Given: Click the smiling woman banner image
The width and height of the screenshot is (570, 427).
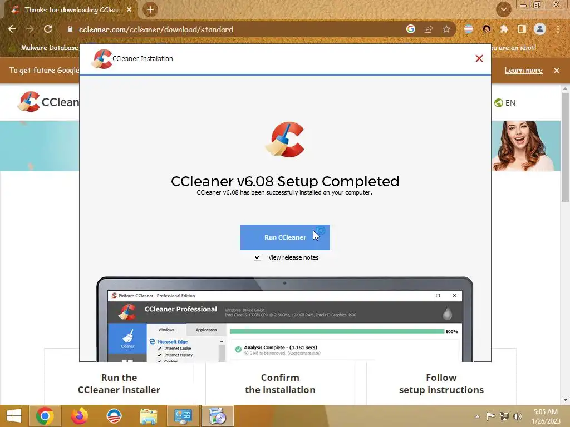Looking at the screenshot, I should [525, 146].
